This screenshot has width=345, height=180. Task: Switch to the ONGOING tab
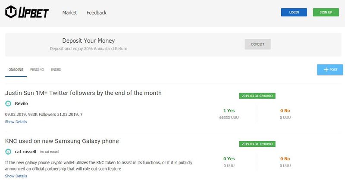click(x=16, y=69)
